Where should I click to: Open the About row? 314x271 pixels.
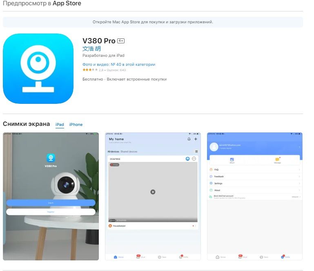pos(254,190)
